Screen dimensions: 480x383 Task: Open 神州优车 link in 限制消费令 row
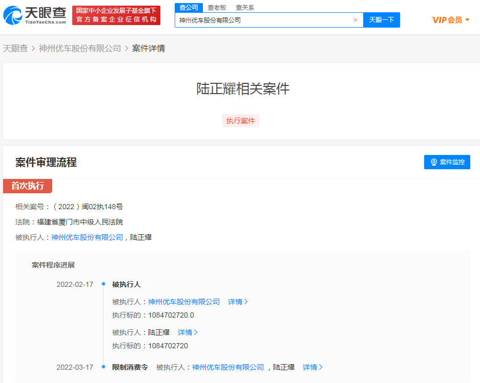228,367
